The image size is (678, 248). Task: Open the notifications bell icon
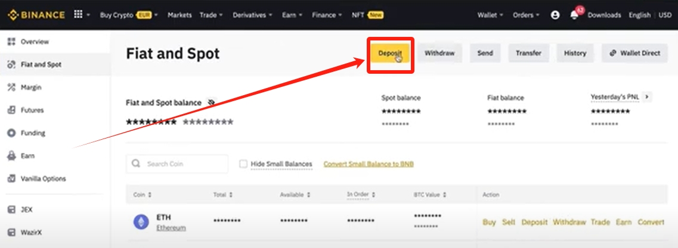574,15
